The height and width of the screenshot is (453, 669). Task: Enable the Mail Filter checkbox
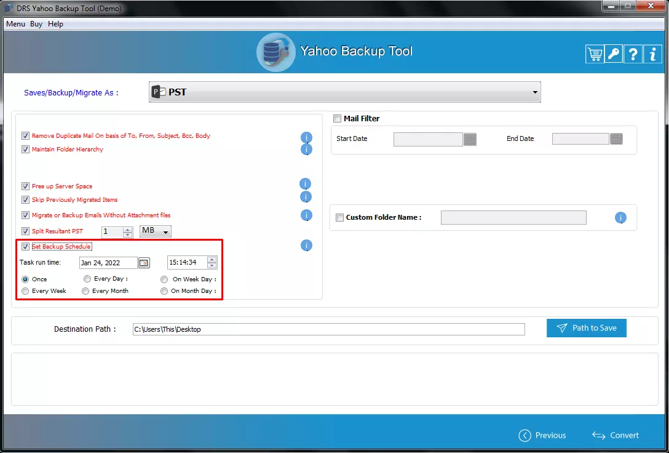coord(337,119)
